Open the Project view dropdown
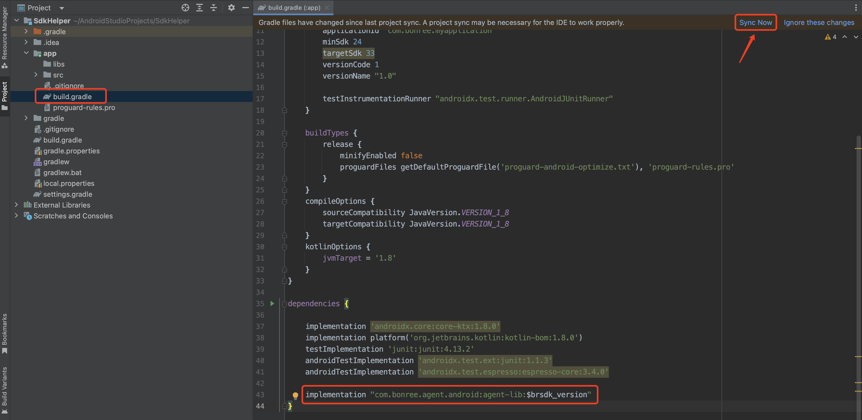The image size is (862, 420). pyautogui.click(x=62, y=8)
